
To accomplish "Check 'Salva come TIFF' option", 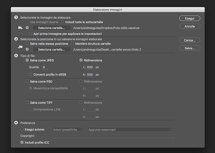I will pos(27,102).
